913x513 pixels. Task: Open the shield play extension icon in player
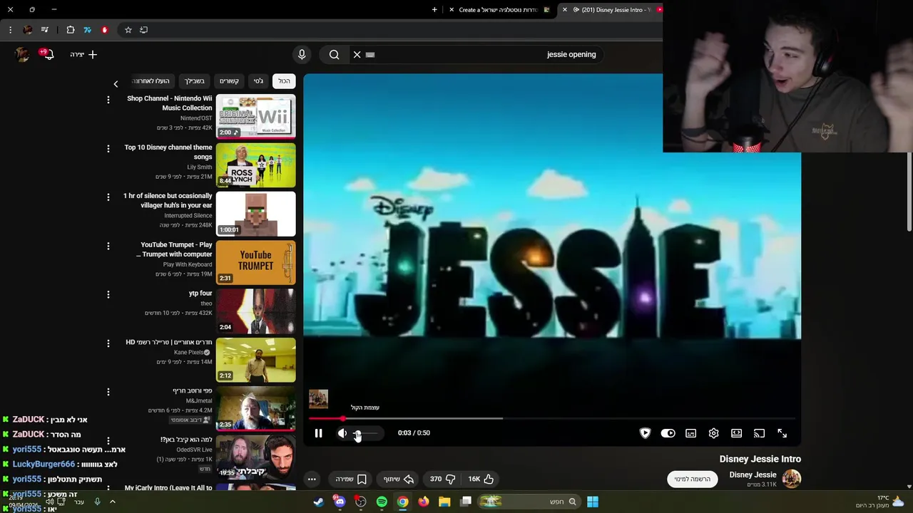[x=645, y=433]
